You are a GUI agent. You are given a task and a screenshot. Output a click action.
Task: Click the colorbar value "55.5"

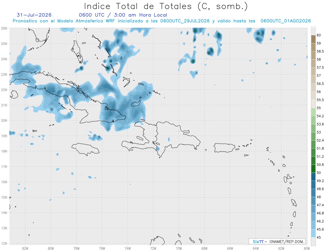click(320, 100)
